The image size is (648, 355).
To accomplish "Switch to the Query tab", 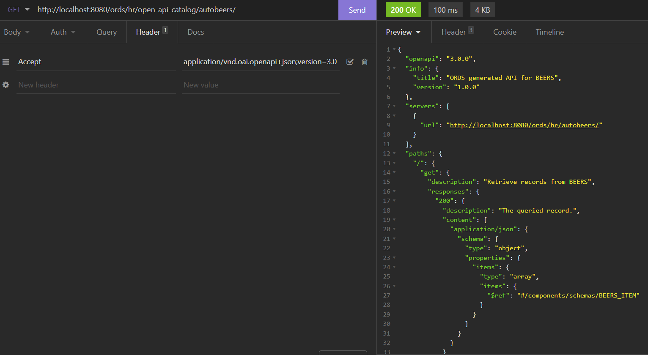I will click(x=107, y=32).
